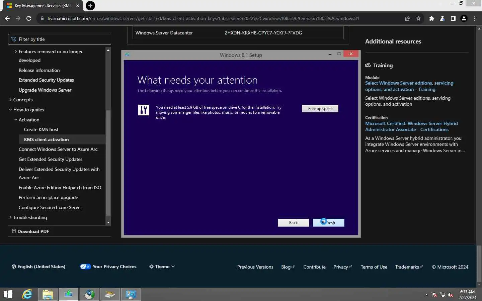Viewport: 482px width, 301px height.
Task: Click Your Privacy Choices
Action: click(x=108, y=267)
